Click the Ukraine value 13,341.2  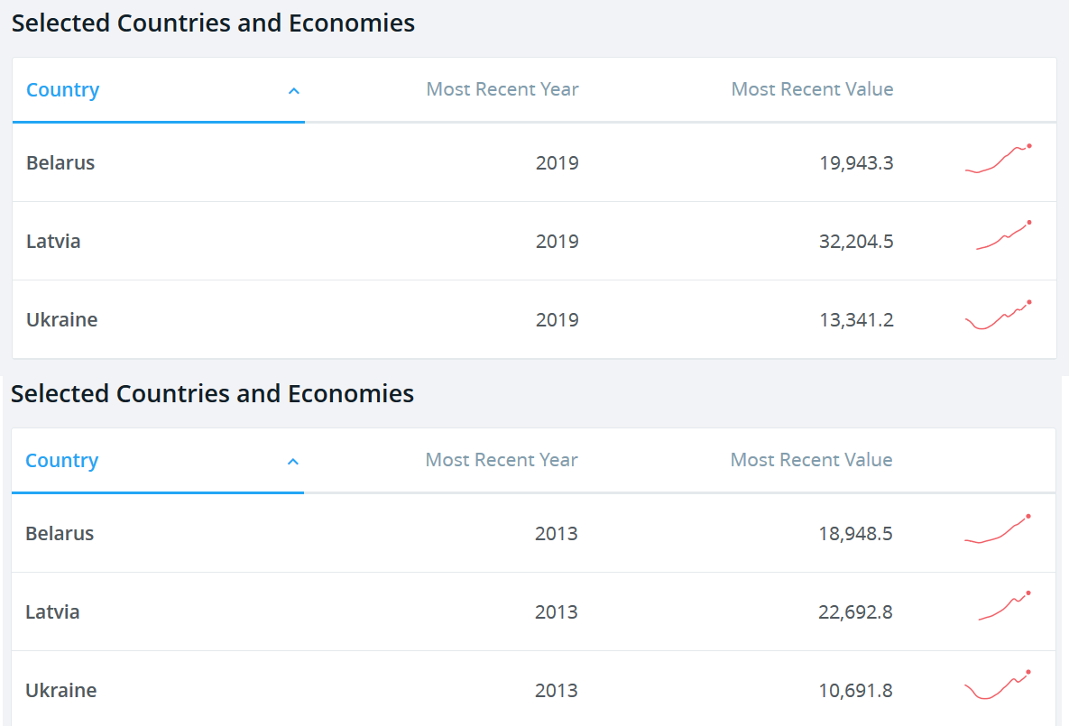tap(856, 320)
